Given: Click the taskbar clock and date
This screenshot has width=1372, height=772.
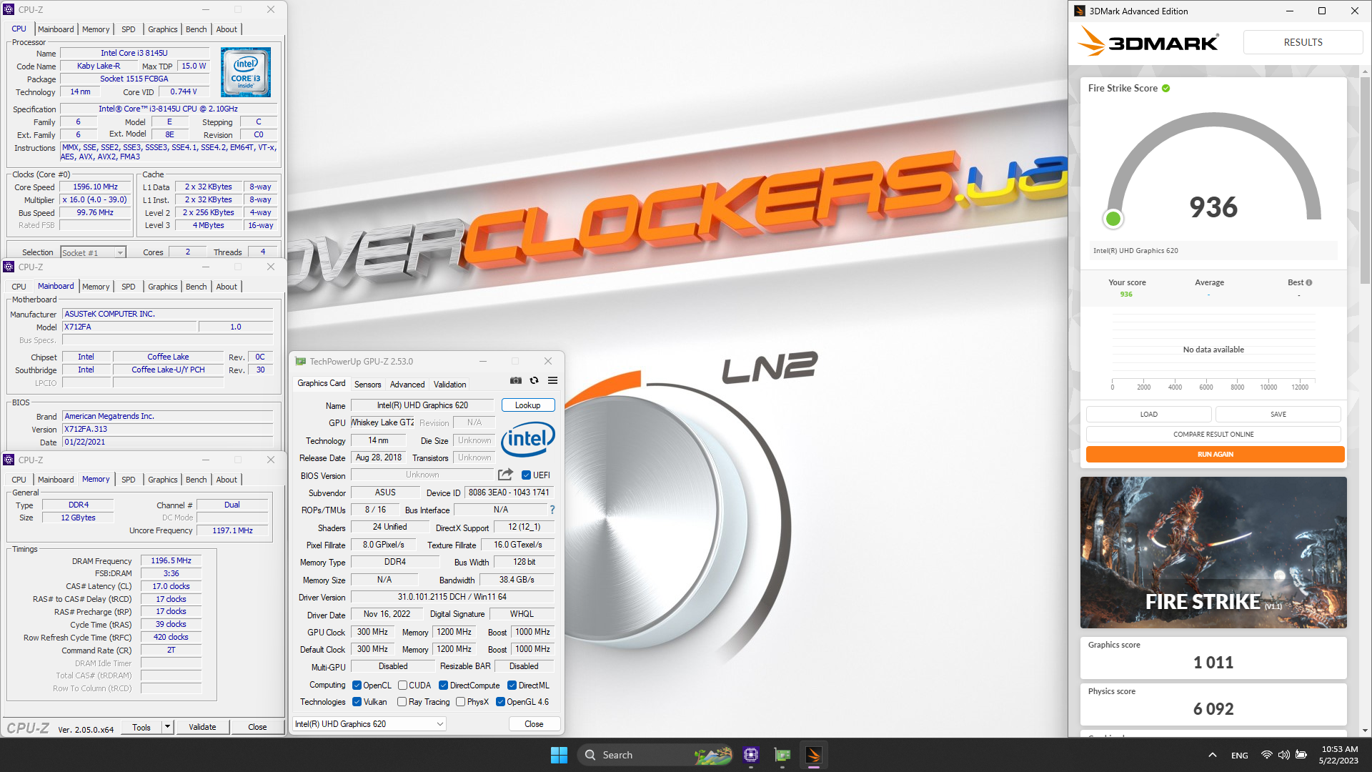Looking at the screenshot, I should (x=1339, y=755).
